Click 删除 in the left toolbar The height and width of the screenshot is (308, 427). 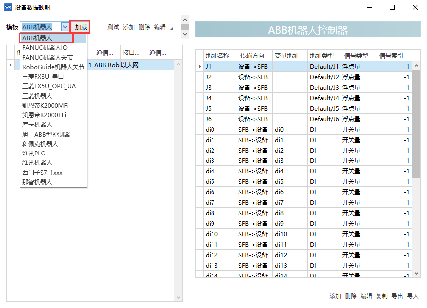click(x=144, y=27)
